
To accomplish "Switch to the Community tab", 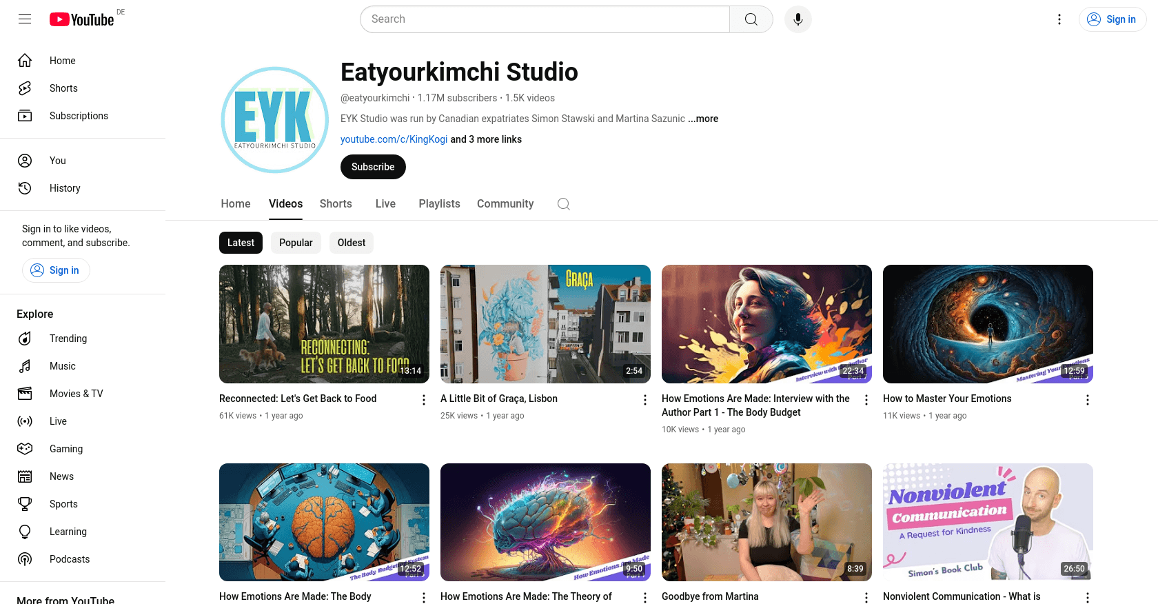I will [x=505, y=204].
